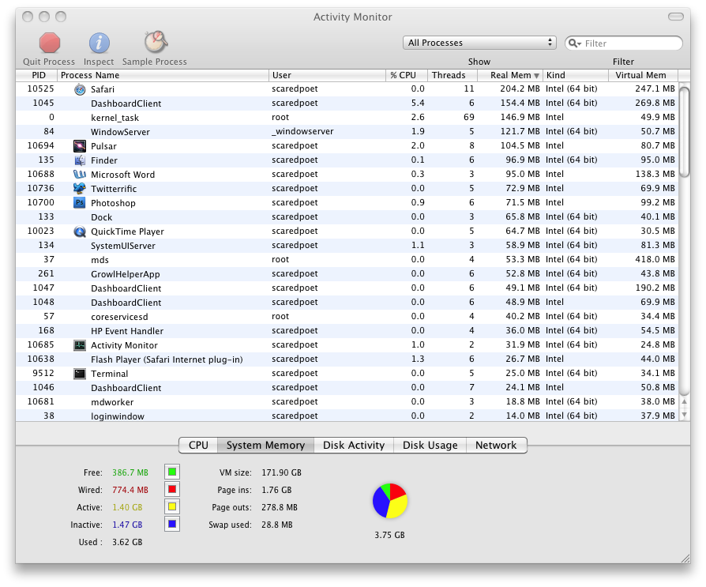Click the Quit Process stop-sign icon
Image resolution: width=706 pixels, height=587 pixels.
pyautogui.click(x=50, y=43)
